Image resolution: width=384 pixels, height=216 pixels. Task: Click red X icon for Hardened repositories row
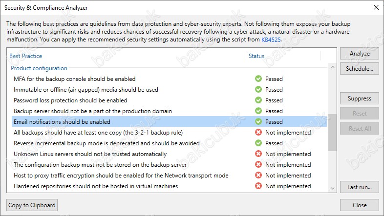tap(258, 186)
